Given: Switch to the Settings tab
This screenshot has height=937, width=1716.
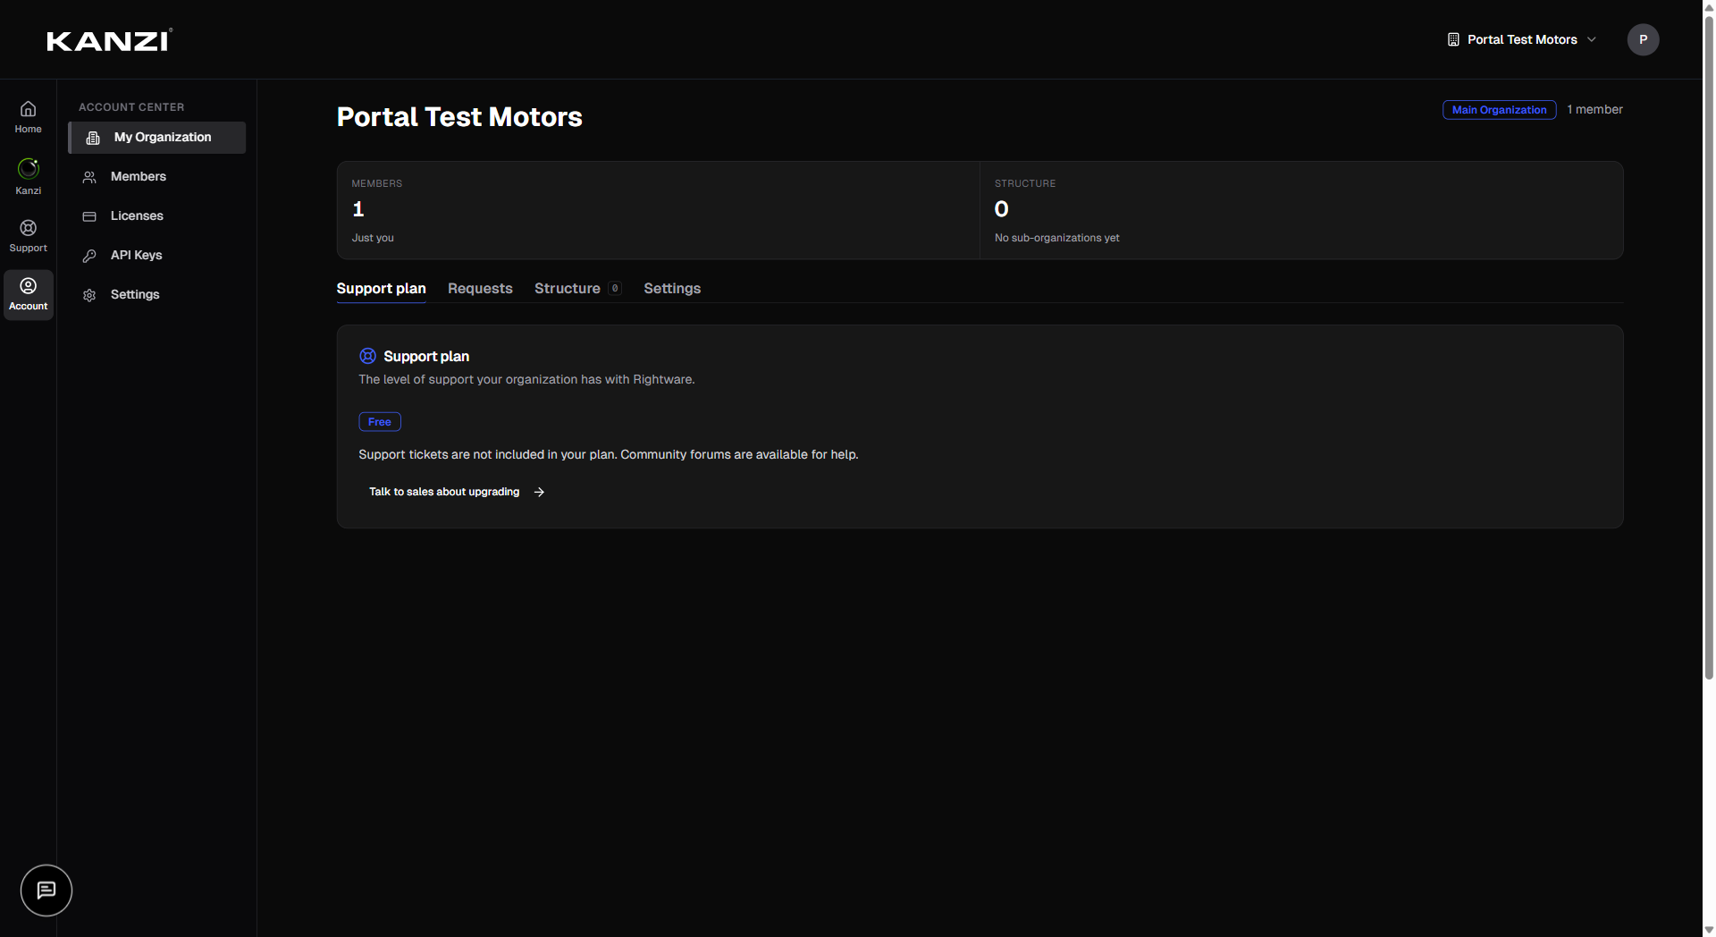Looking at the screenshot, I should click(672, 288).
